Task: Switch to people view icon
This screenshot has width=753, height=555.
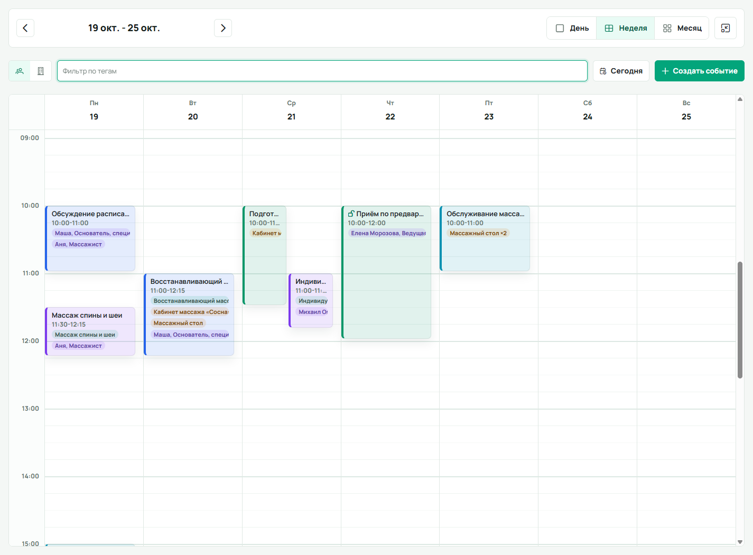Action: pyautogui.click(x=20, y=71)
